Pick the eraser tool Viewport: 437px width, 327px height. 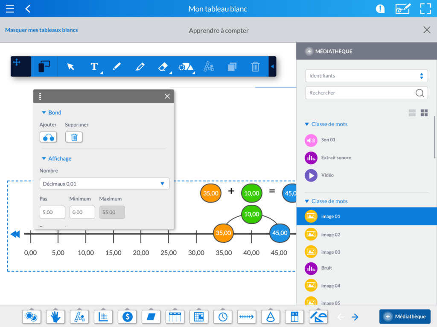163,66
